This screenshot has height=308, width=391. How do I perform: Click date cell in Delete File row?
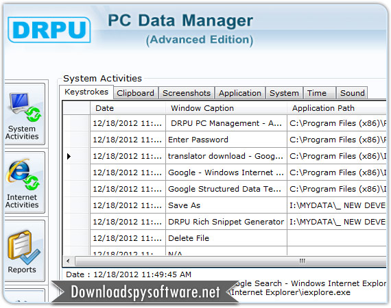click(128, 238)
